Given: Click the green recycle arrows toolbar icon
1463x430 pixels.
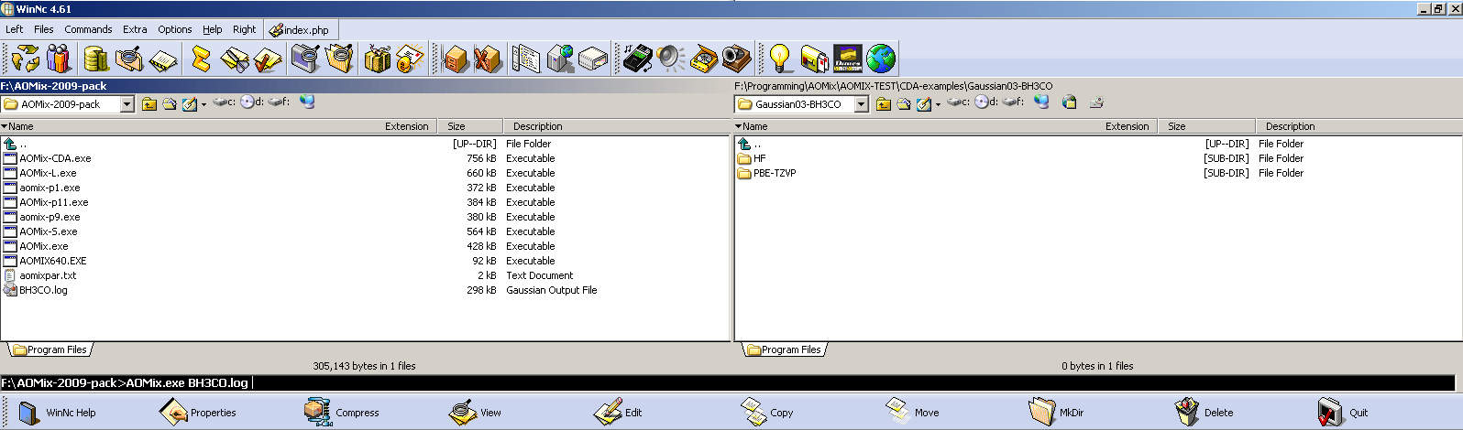Looking at the screenshot, I should (x=26, y=59).
